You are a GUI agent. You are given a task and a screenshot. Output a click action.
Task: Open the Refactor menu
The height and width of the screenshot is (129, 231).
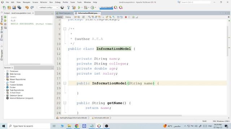pyautogui.click(x=44, y=2)
